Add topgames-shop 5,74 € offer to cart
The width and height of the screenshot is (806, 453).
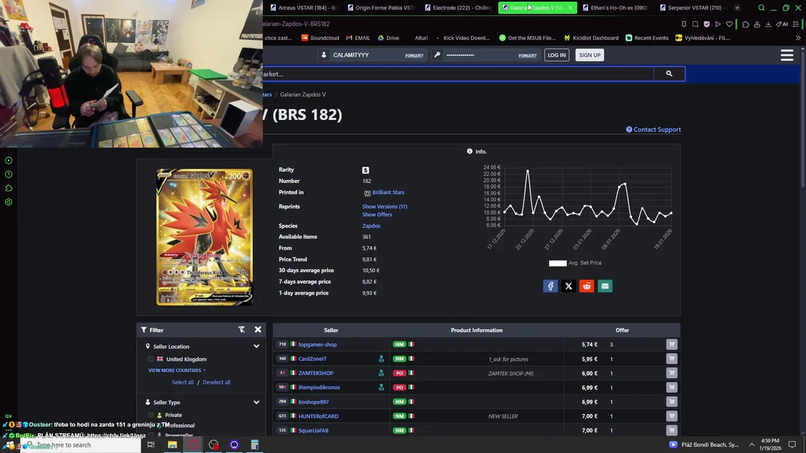point(672,344)
